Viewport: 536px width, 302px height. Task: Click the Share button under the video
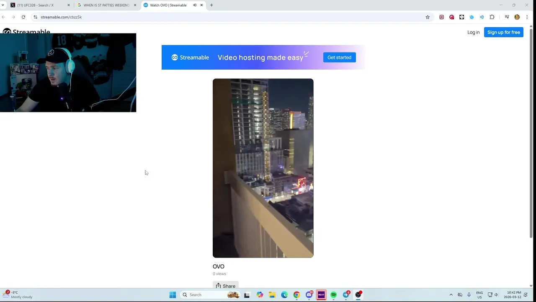click(x=225, y=286)
